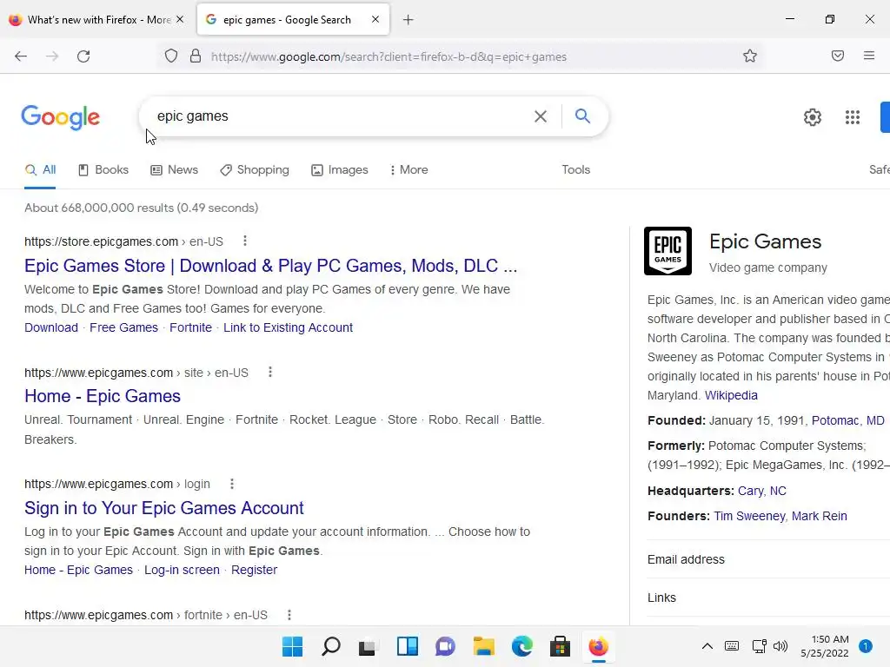Image resolution: width=890 pixels, height=667 pixels.
Task: Open File Explorer from the taskbar
Action: 483,646
